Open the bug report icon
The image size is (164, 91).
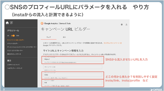[122, 25]
